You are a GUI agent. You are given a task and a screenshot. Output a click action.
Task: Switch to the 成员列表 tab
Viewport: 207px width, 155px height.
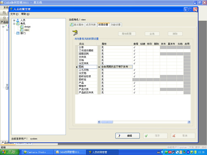coord(91,25)
